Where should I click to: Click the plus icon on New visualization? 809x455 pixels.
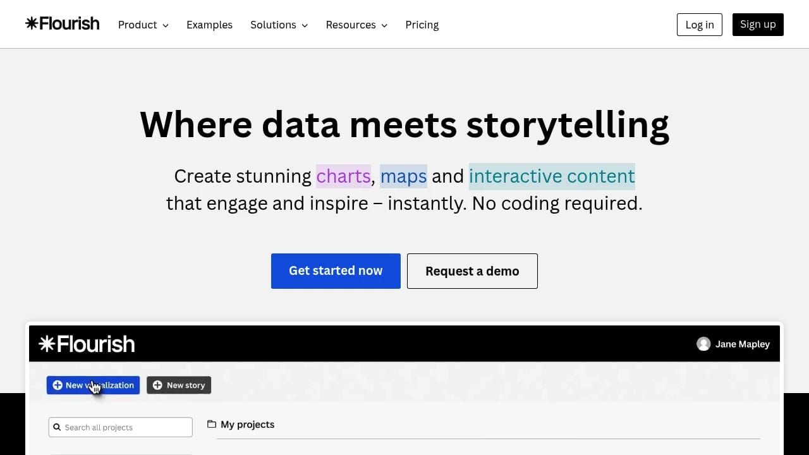pyautogui.click(x=58, y=385)
